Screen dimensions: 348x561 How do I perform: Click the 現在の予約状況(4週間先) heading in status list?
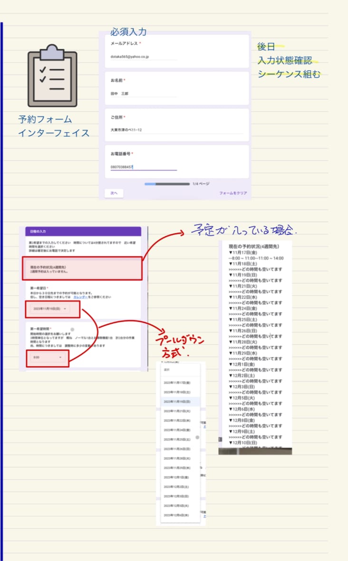(254, 247)
